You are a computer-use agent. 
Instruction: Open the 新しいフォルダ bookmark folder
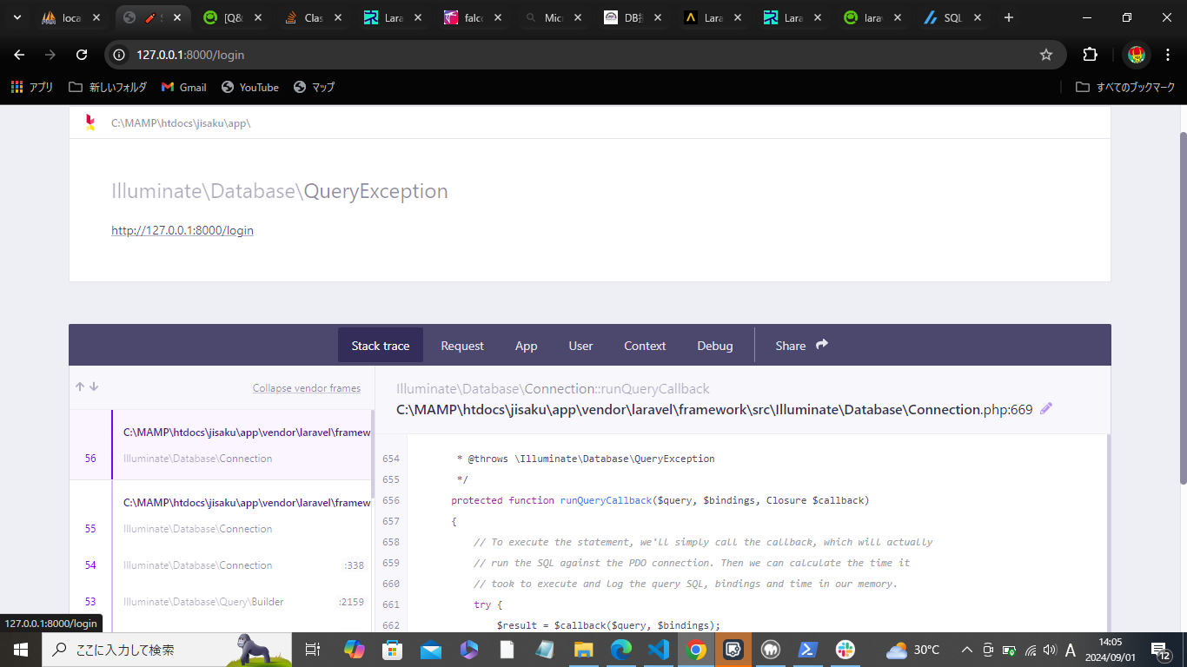(108, 87)
